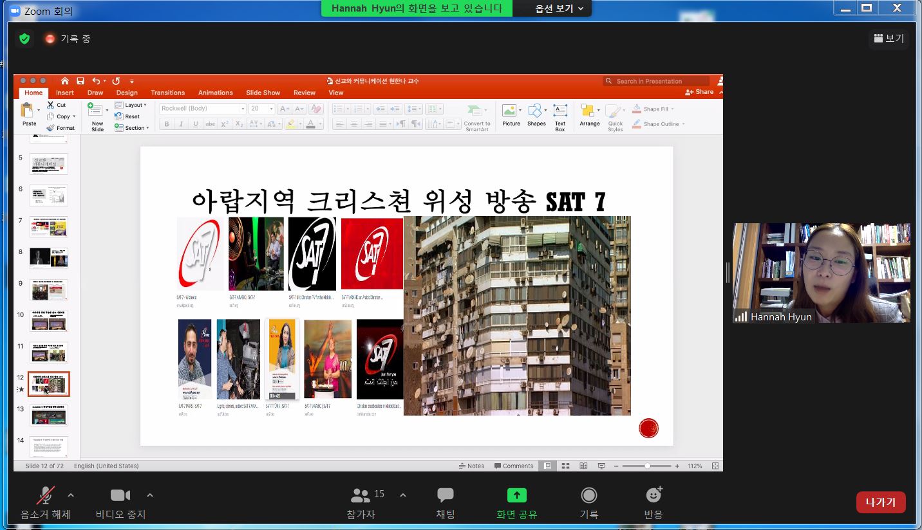Open Reading view icon in status bar
Viewport: 922px width, 530px height.
pos(583,466)
